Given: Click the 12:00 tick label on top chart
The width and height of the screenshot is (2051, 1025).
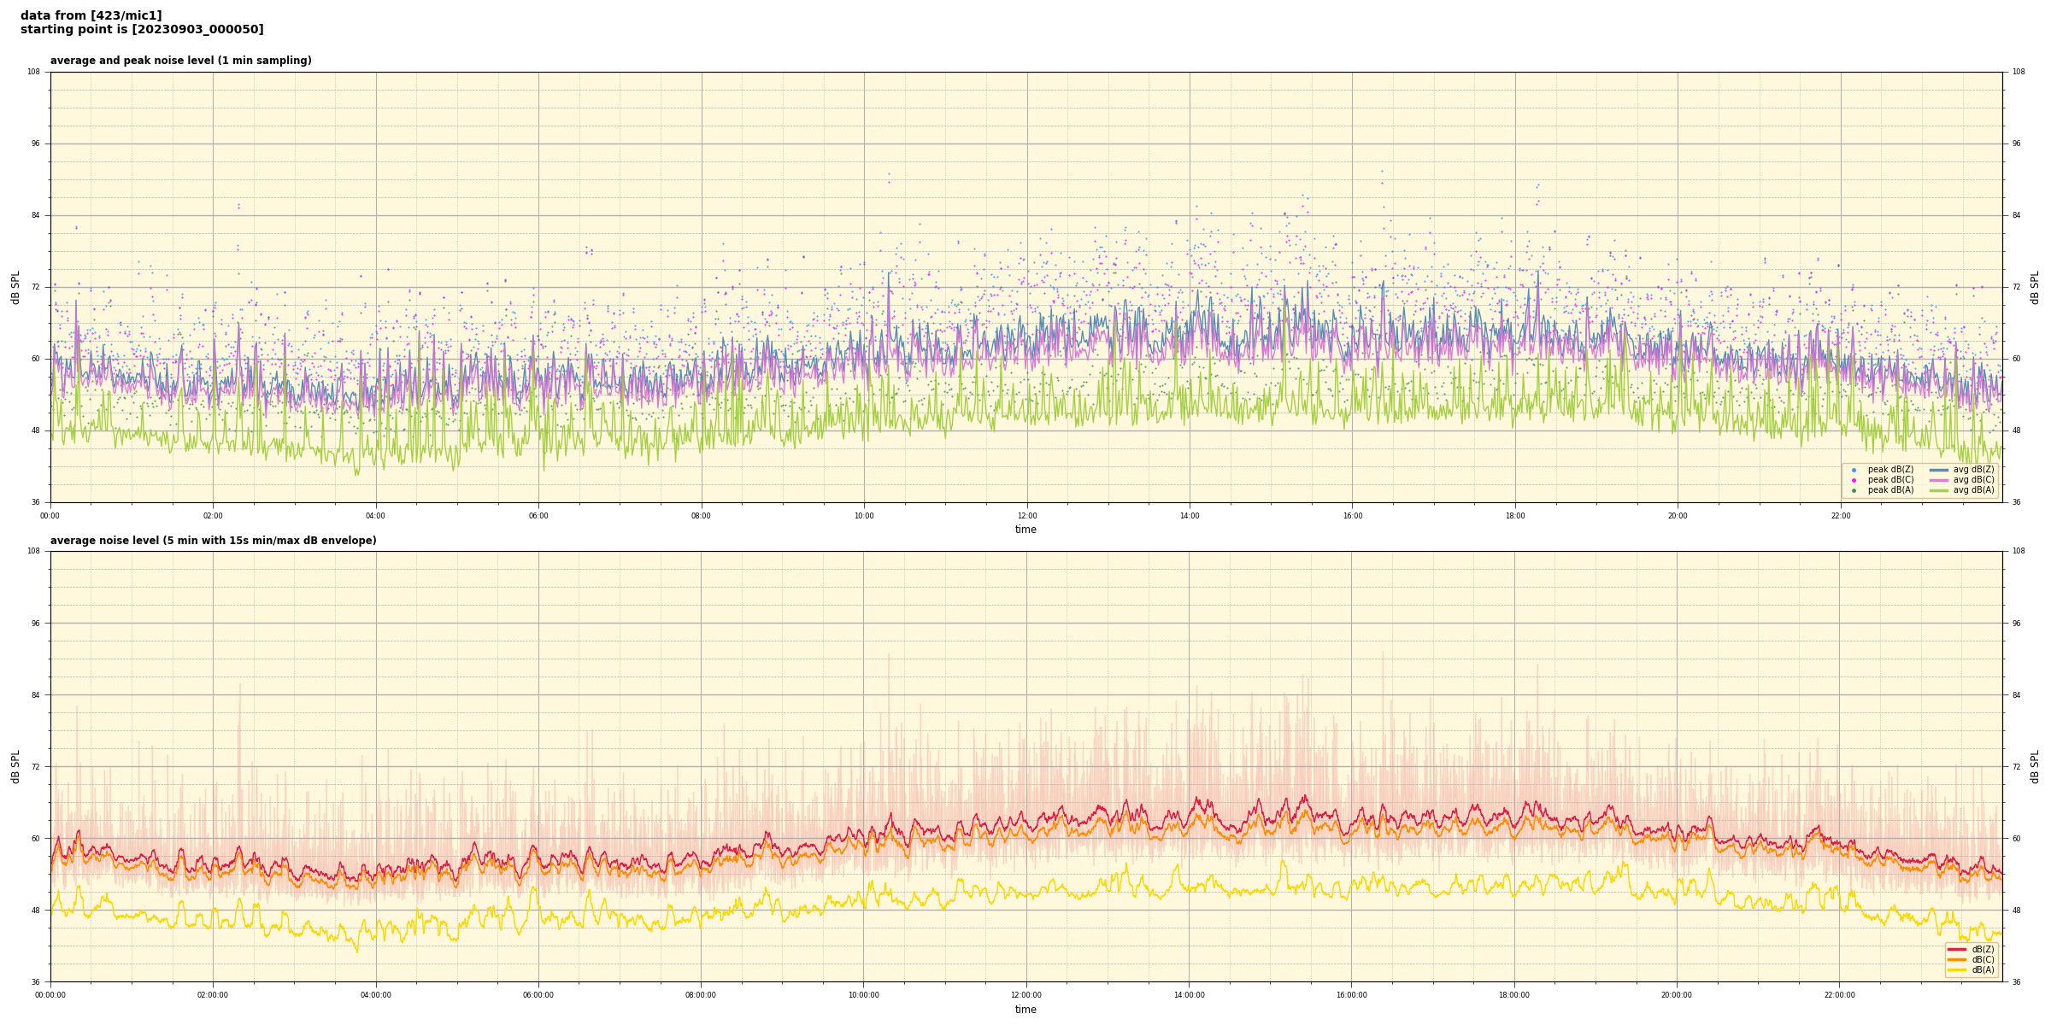Looking at the screenshot, I should pyautogui.click(x=1026, y=516).
